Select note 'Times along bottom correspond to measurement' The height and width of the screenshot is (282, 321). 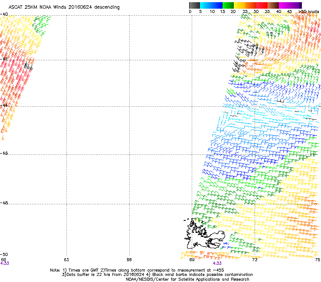click(155, 270)
